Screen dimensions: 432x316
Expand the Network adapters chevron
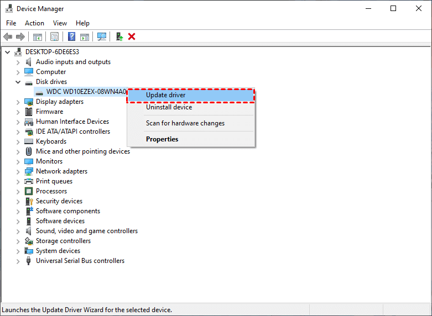tap(18, 172)
